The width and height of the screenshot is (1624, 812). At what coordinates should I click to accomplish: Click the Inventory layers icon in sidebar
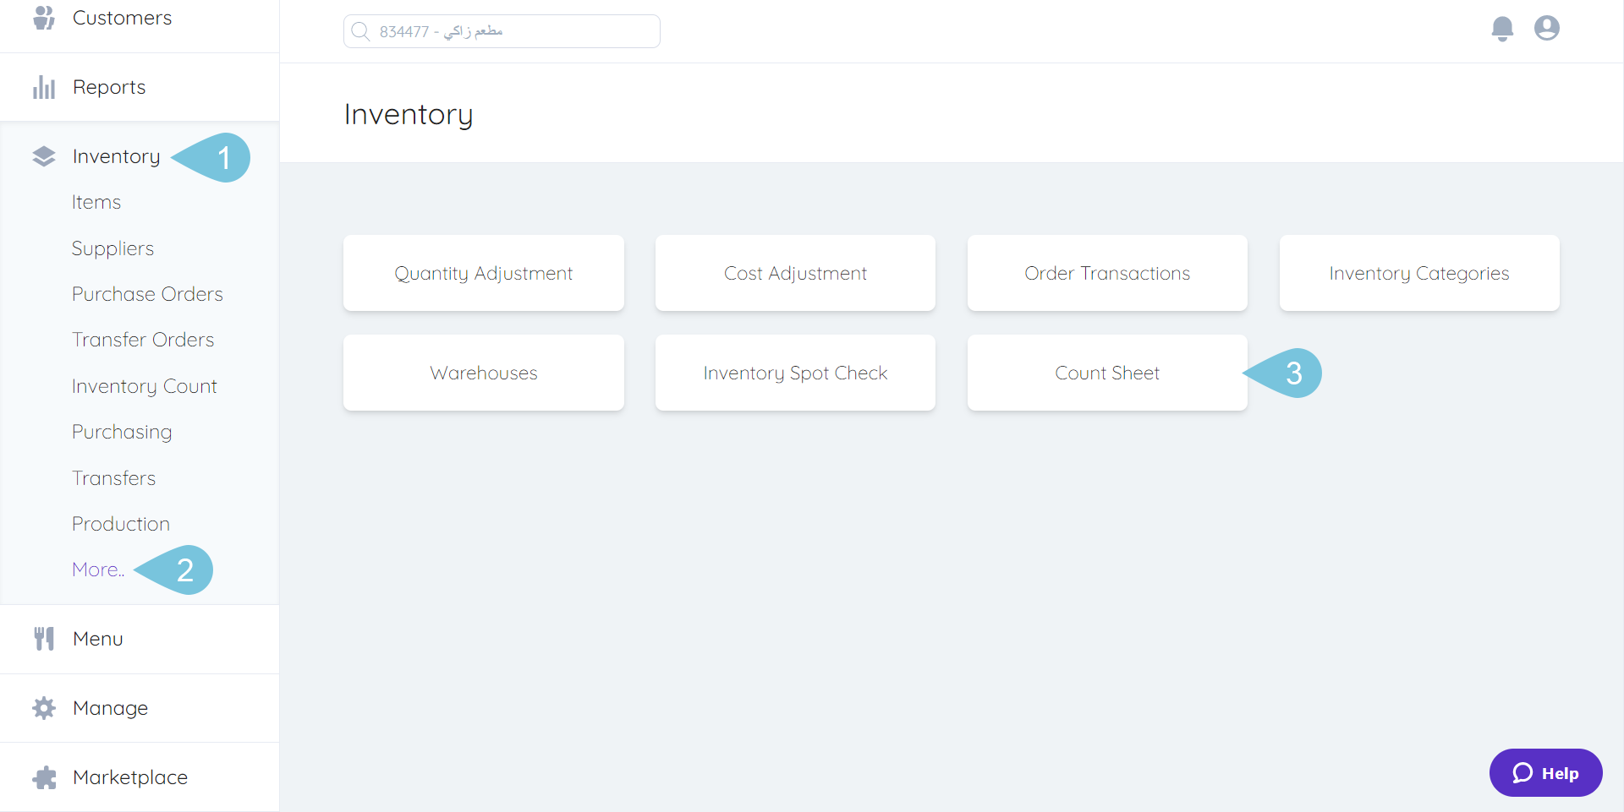point(44,156)
